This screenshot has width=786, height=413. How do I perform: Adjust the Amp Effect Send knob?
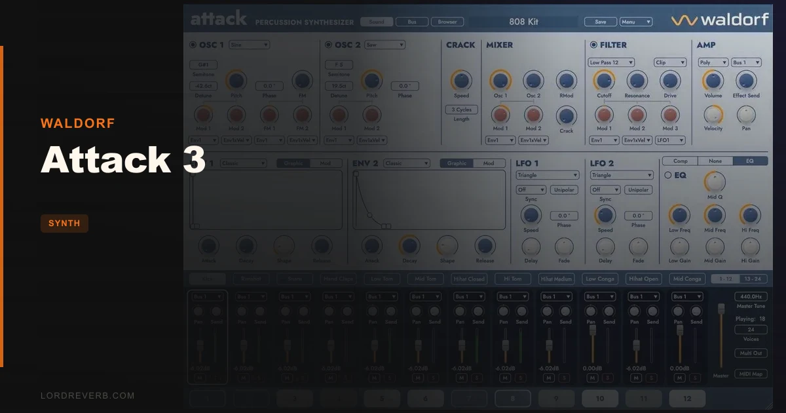[745, 81]
